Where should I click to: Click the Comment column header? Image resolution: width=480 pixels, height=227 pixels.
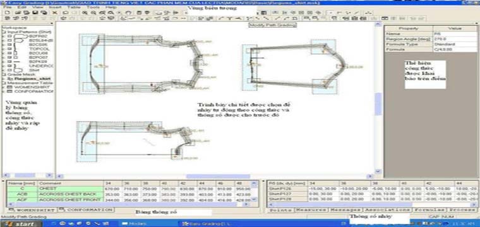click(70, 183)
